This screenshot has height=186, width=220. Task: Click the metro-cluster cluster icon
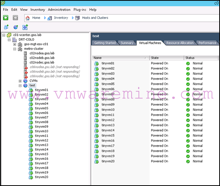[20, 49]
